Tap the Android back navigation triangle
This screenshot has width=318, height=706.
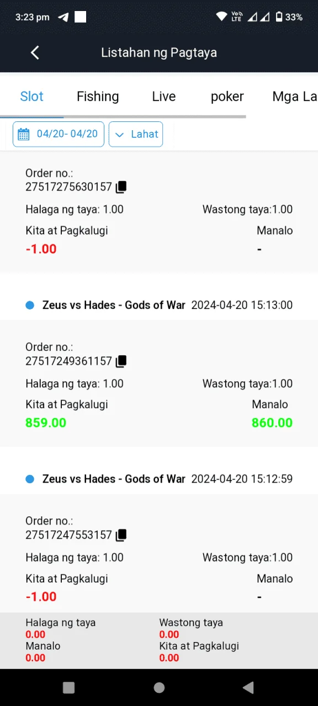248,687
